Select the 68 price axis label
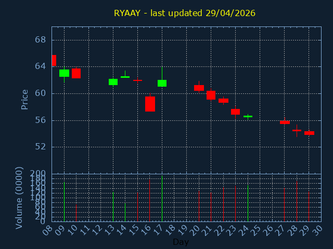The image size is (333, 249). point(41,40)
